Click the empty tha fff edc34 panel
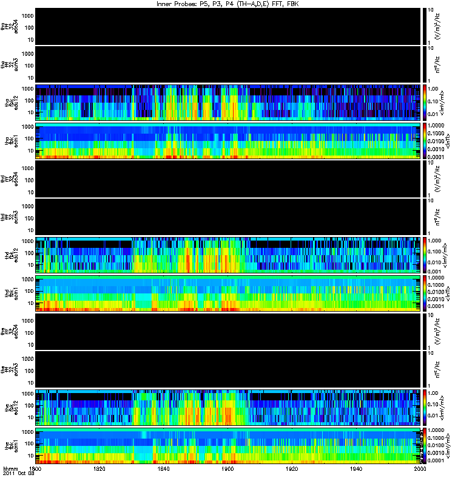455x486 pixels. (x=228, y=26)
